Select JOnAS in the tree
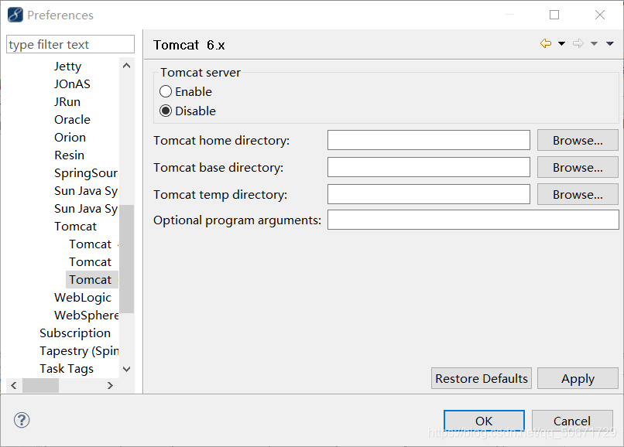 [72, 84]
